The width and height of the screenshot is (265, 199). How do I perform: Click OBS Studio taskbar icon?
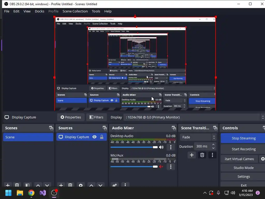click(x=54, y=193)
